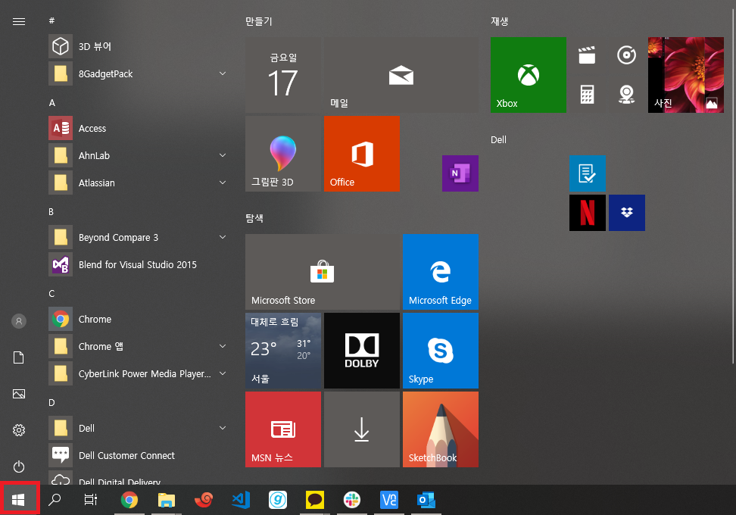The height and width of the screenshot is (515, 736).
Task: Launch the 그림판 3D tile
Action: (x=283, y=154)
